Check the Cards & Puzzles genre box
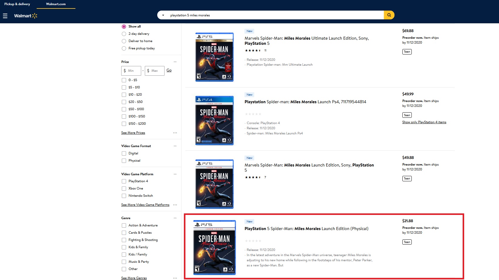 (x=124, y=233)
